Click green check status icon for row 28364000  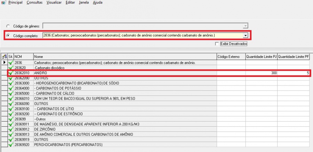(11, 88)
